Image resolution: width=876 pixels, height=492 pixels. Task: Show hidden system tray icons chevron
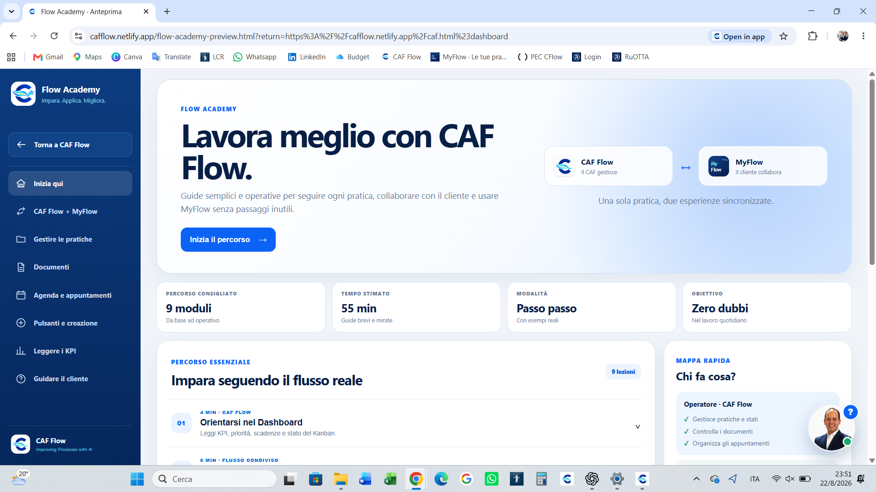(696, 479)
